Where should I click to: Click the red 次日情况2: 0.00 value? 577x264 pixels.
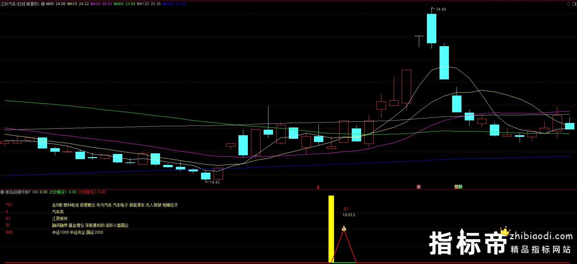pos(92,192)
